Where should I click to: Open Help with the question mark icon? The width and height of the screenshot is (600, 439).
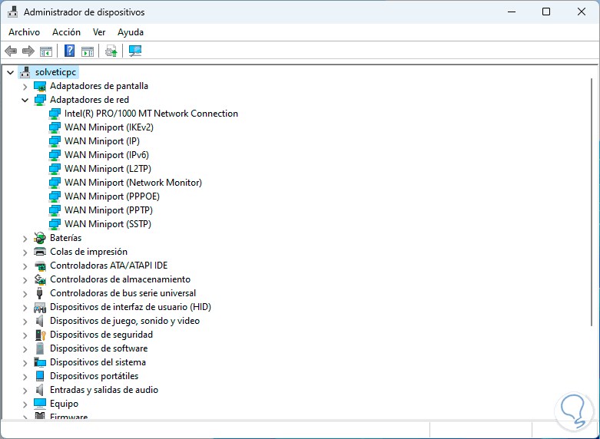pyautogui.click(x=69, y=51)
